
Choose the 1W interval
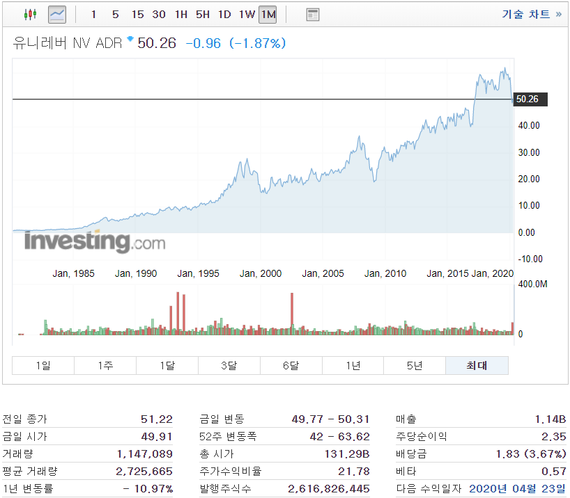point(247,15)
